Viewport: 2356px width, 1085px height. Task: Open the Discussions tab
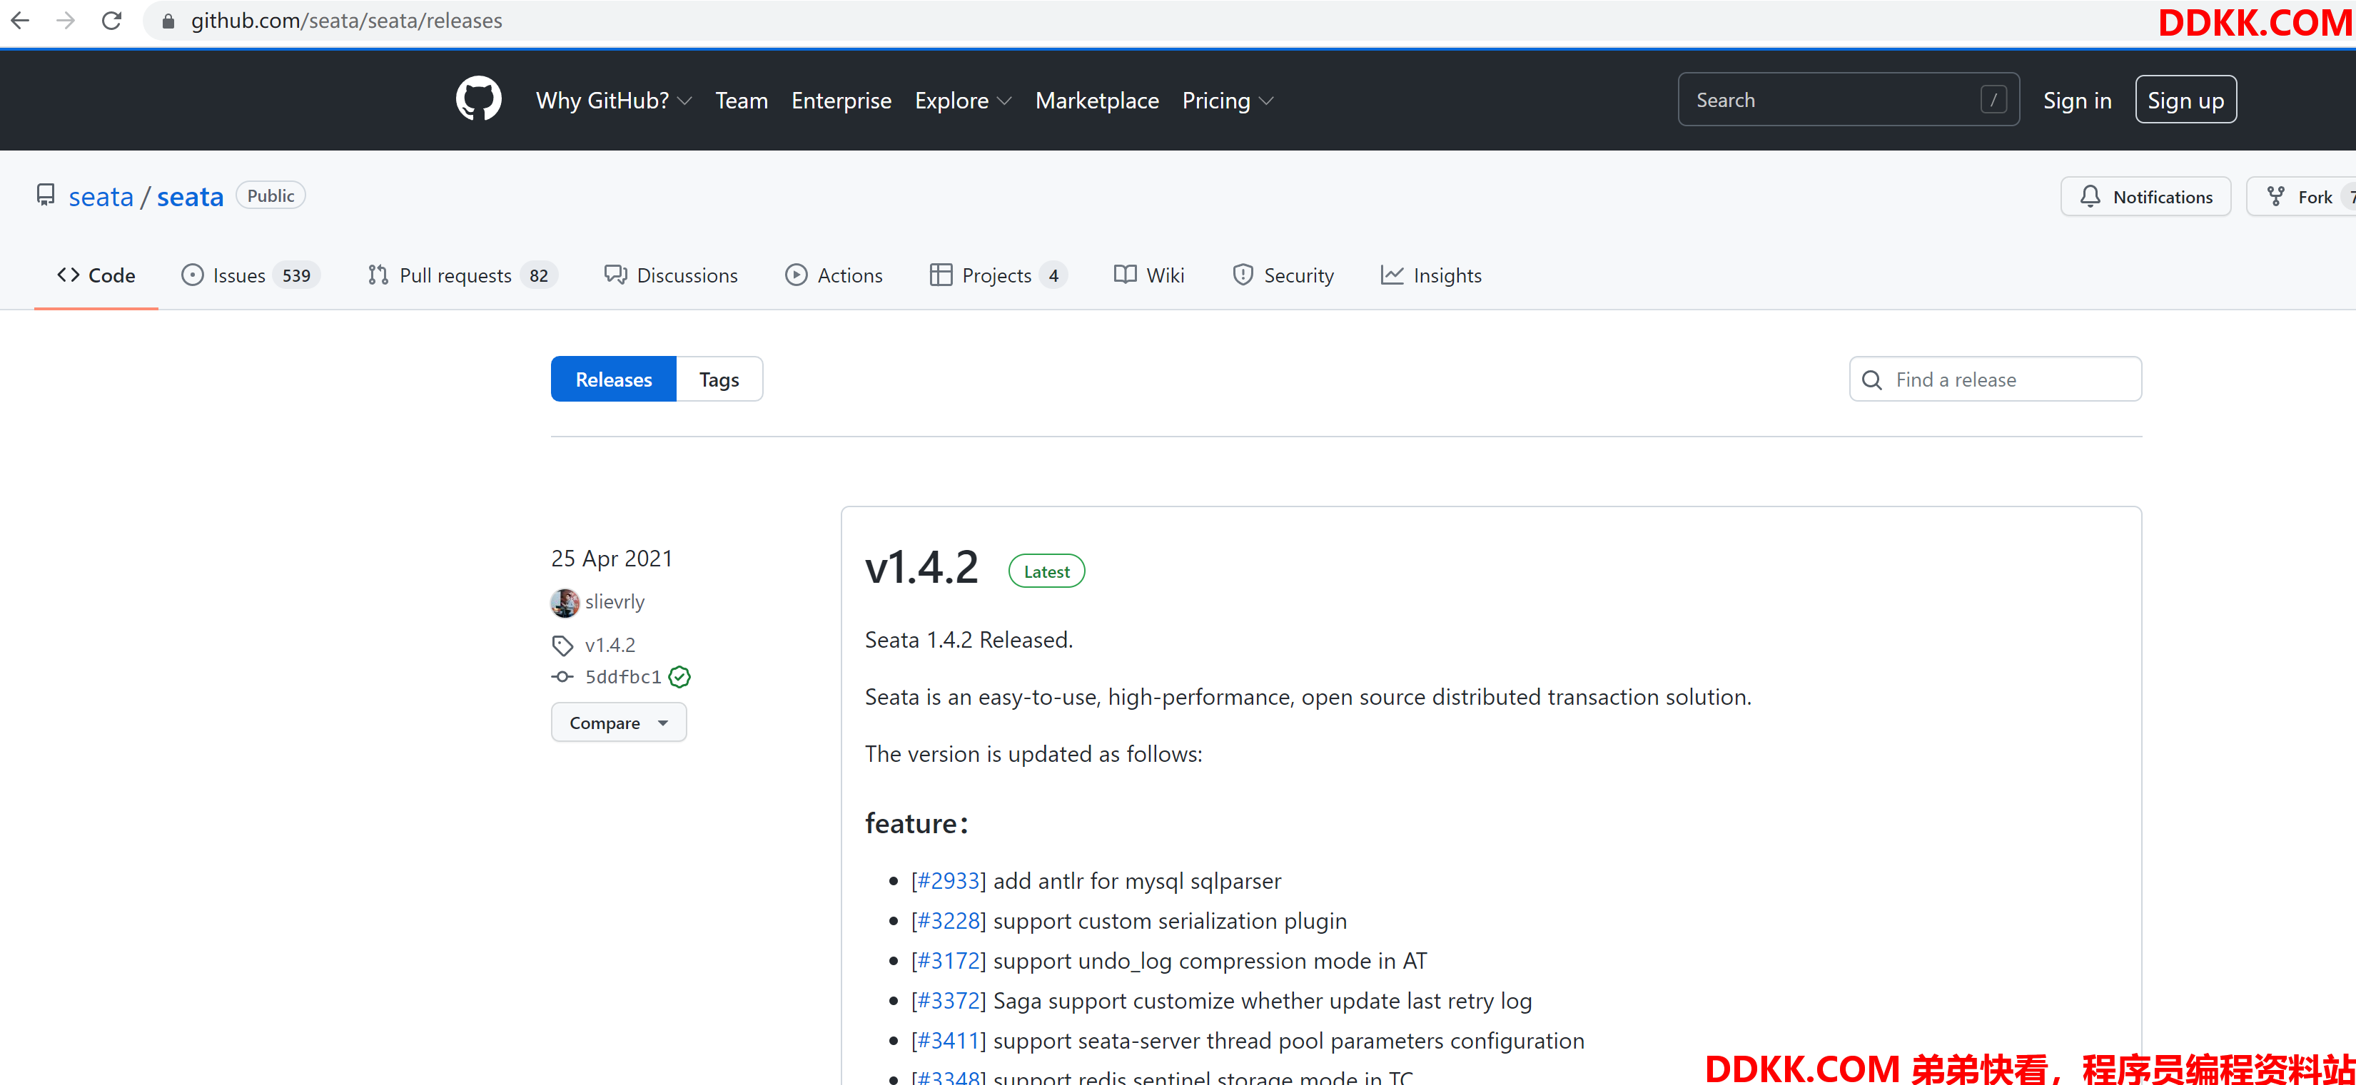(670, 275)
